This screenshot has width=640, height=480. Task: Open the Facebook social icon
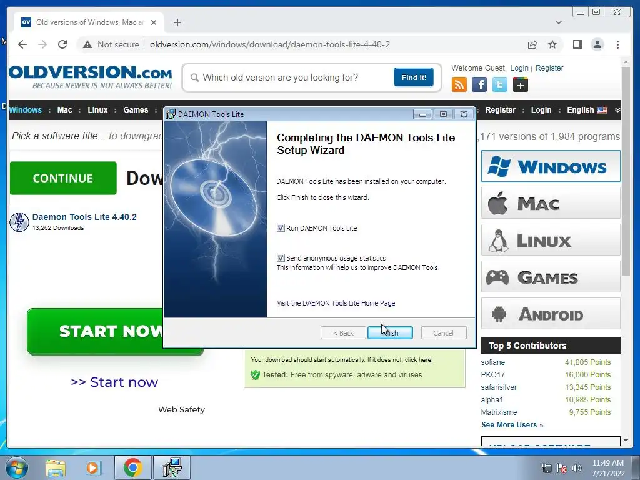click(x=479, y=85)
